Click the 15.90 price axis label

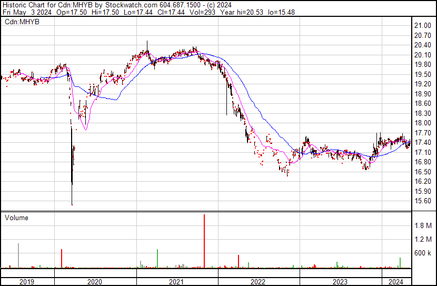(422, 191)
